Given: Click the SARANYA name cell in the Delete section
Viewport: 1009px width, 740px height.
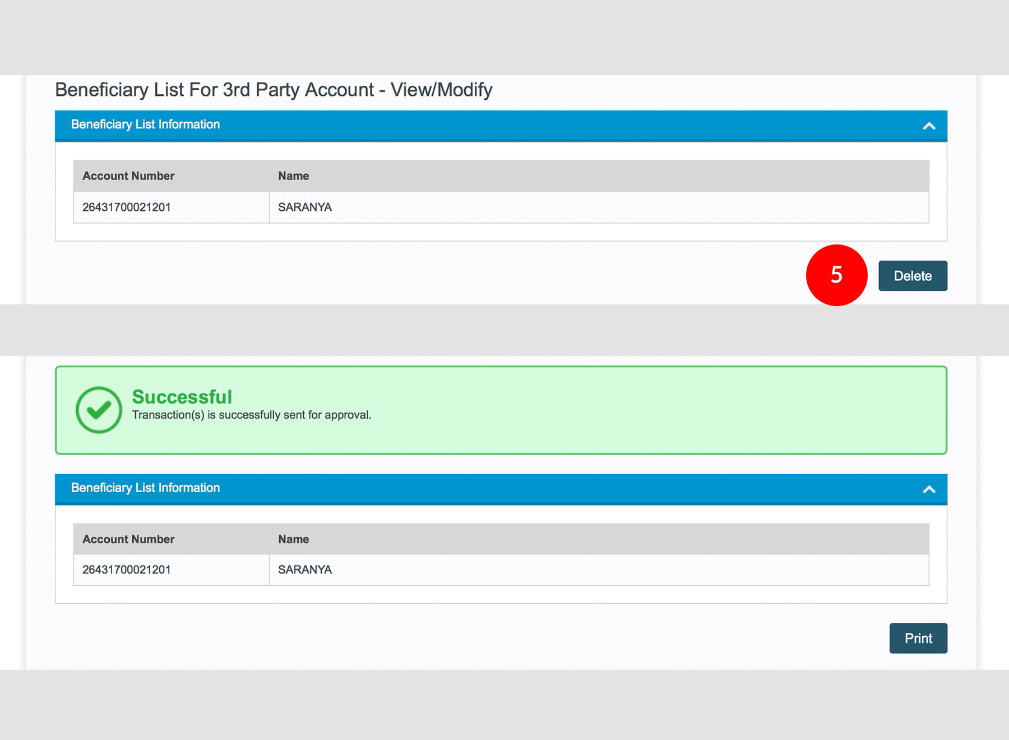Looking at the screenshot, I should (305, 207).
